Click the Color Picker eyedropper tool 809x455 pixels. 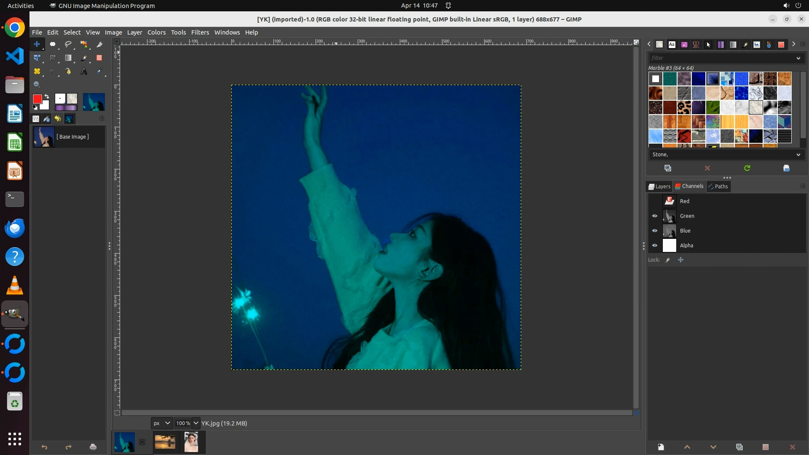[99, 72]
